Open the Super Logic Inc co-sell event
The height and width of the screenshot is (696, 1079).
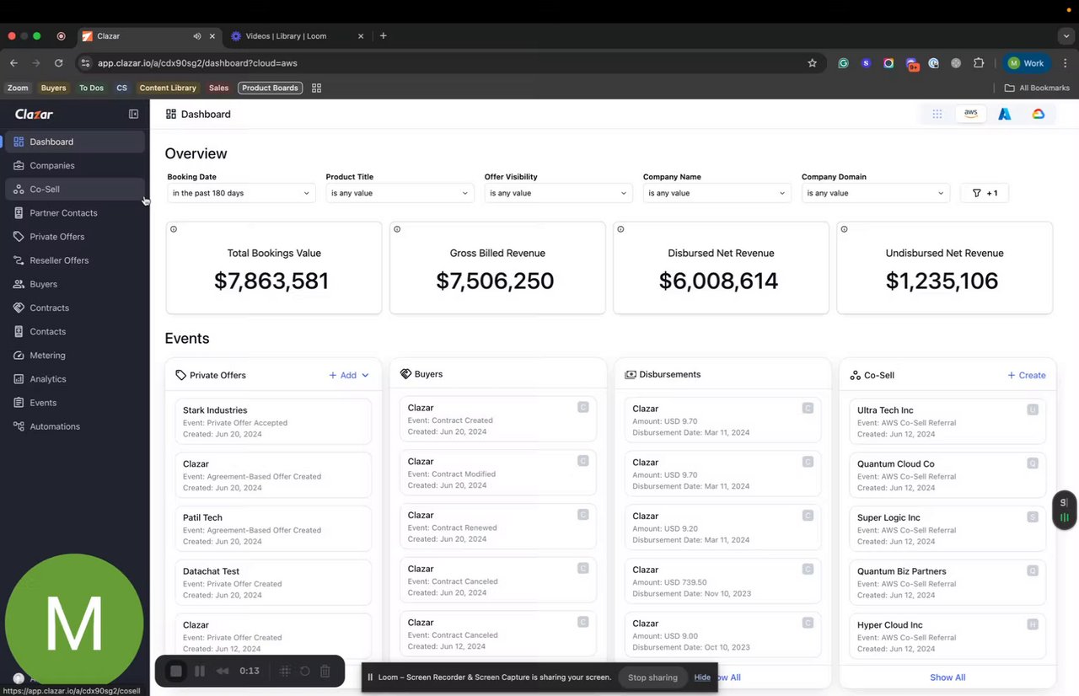947,529
